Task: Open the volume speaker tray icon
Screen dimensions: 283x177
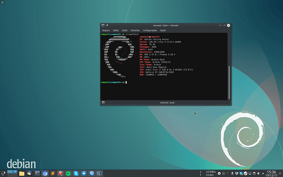Action: point(258,173)
